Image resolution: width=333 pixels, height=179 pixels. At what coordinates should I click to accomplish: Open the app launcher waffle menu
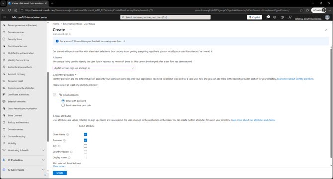pyautogui.click(x=5, y=17)
